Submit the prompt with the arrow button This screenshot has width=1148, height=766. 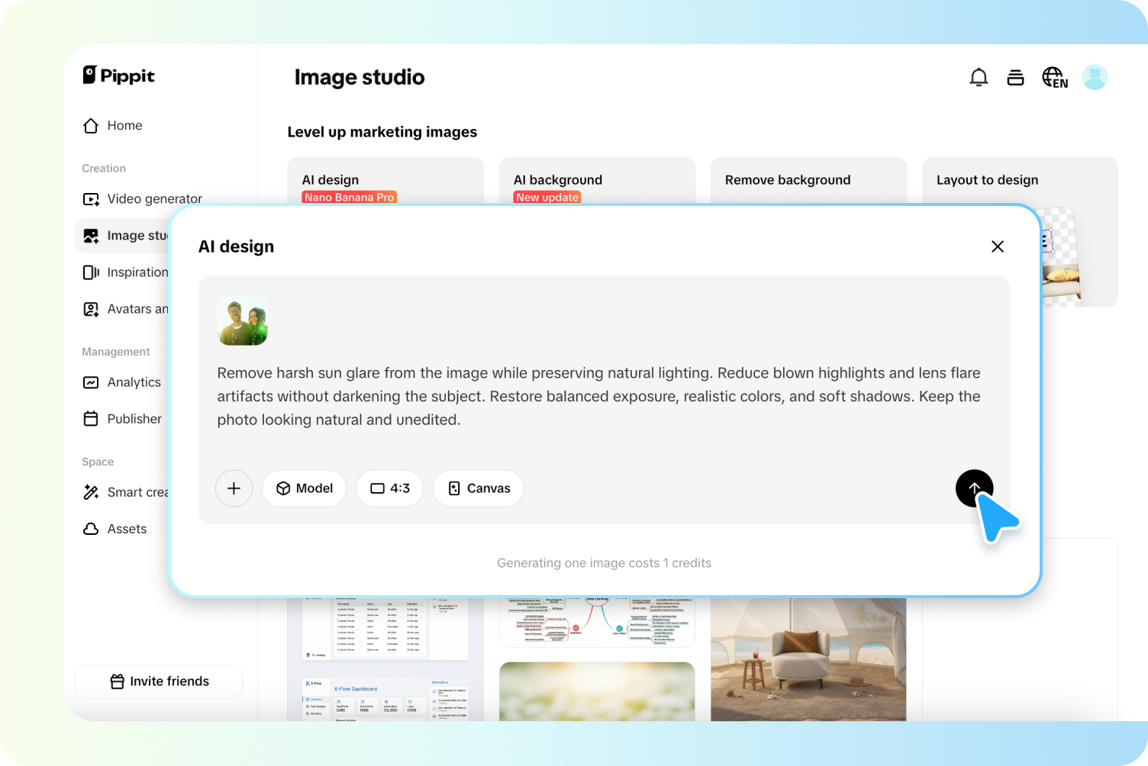(x=974, y=488)
